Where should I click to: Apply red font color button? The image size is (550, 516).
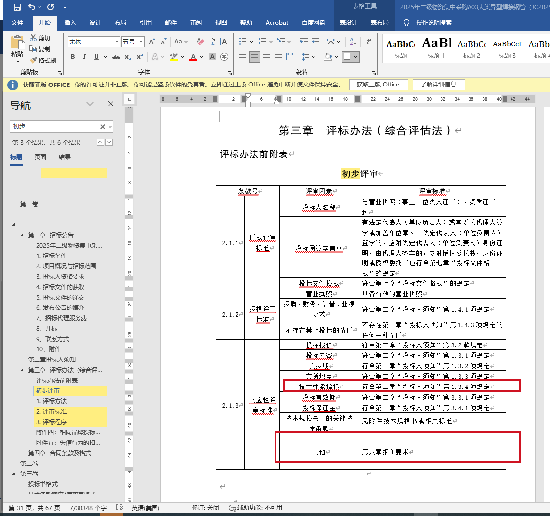(x=193, y=57)
